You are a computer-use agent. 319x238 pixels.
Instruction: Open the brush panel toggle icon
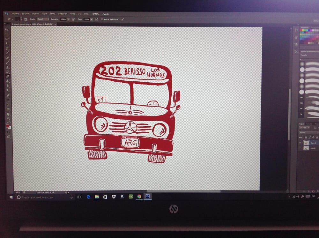point(26,19)
